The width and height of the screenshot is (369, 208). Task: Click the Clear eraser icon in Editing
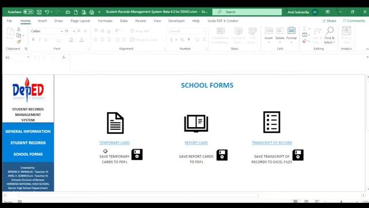[x=304, y=41]
